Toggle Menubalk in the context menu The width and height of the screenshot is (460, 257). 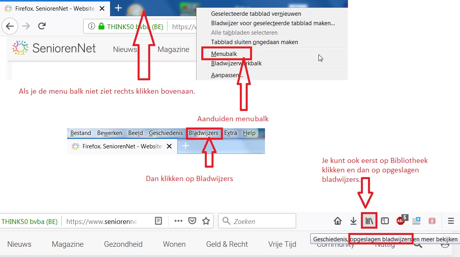pyautogui.click(x=224, y=54)
